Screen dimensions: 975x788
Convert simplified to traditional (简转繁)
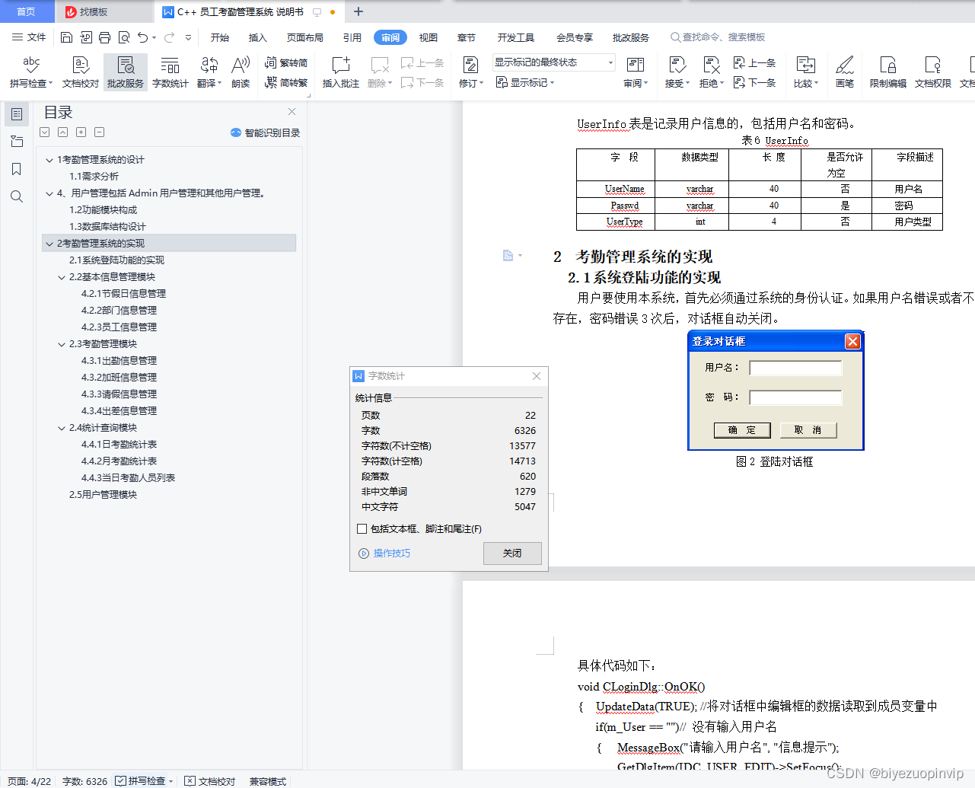pos(286,83)
